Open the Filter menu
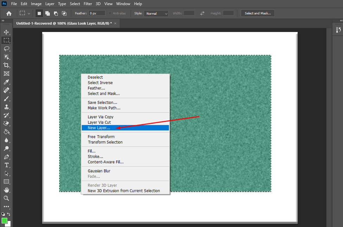Screen dimensions: 343x227 tap(88, 4)
